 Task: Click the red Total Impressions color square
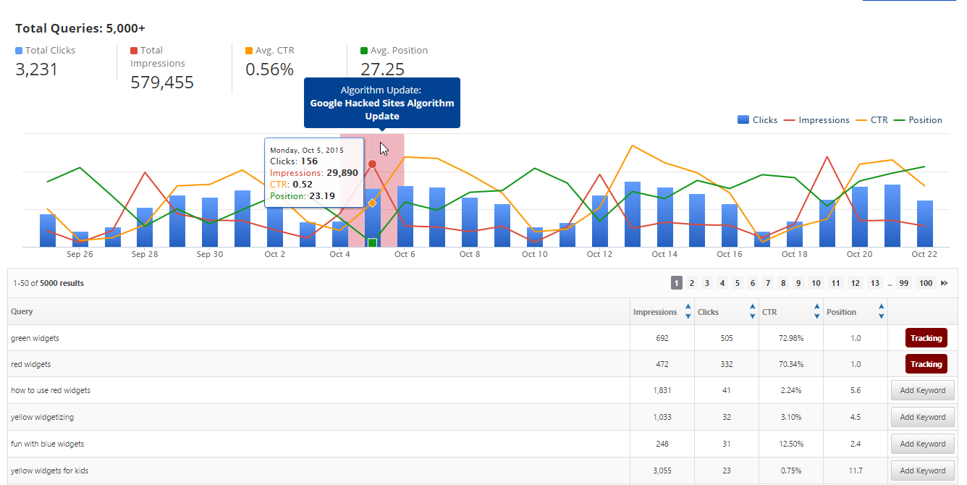pos(134,51)
